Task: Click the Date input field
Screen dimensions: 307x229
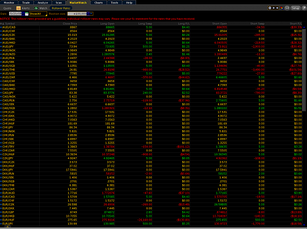Action: [x=15, y=14]
